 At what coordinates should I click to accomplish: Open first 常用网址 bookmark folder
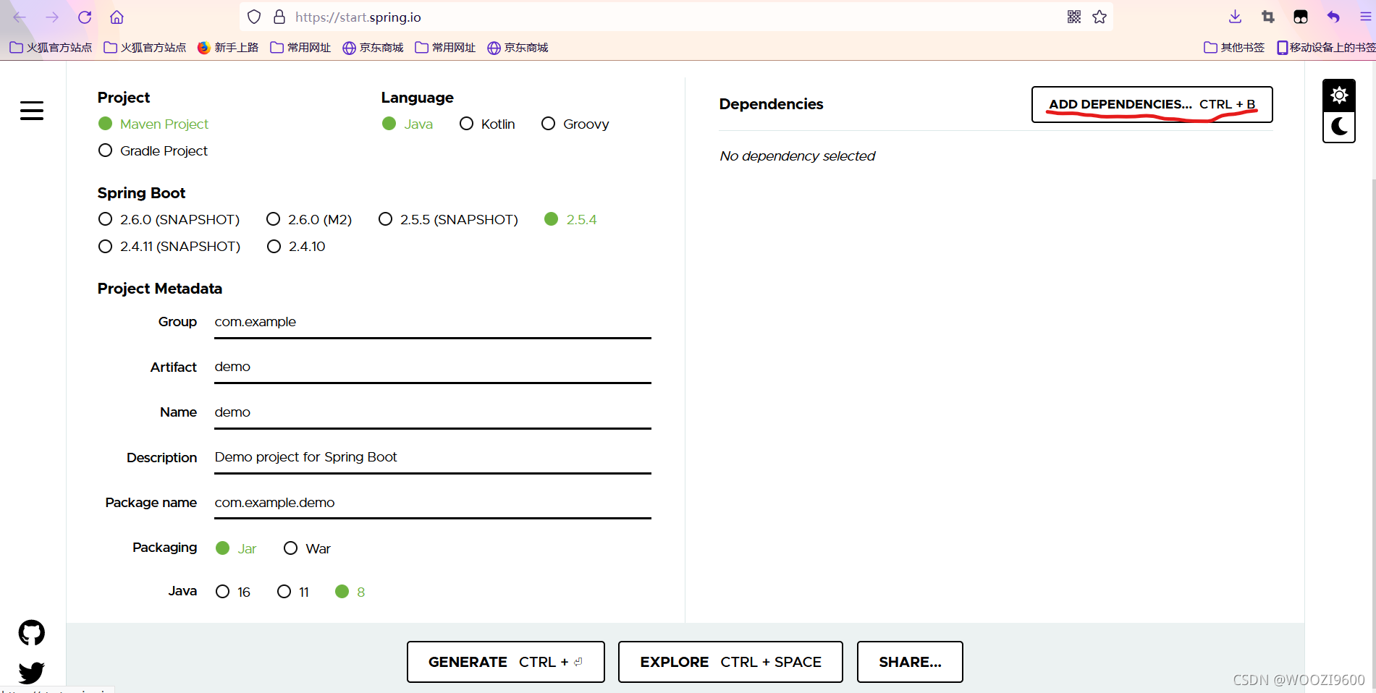300,48
